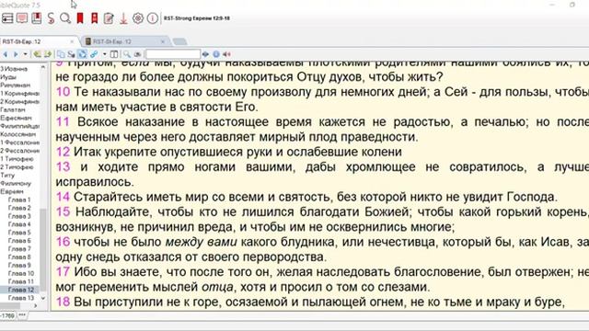This screenshot has width=589, height=331.
Task: Select book Иуды in tree
Action: tap(8, 77)
